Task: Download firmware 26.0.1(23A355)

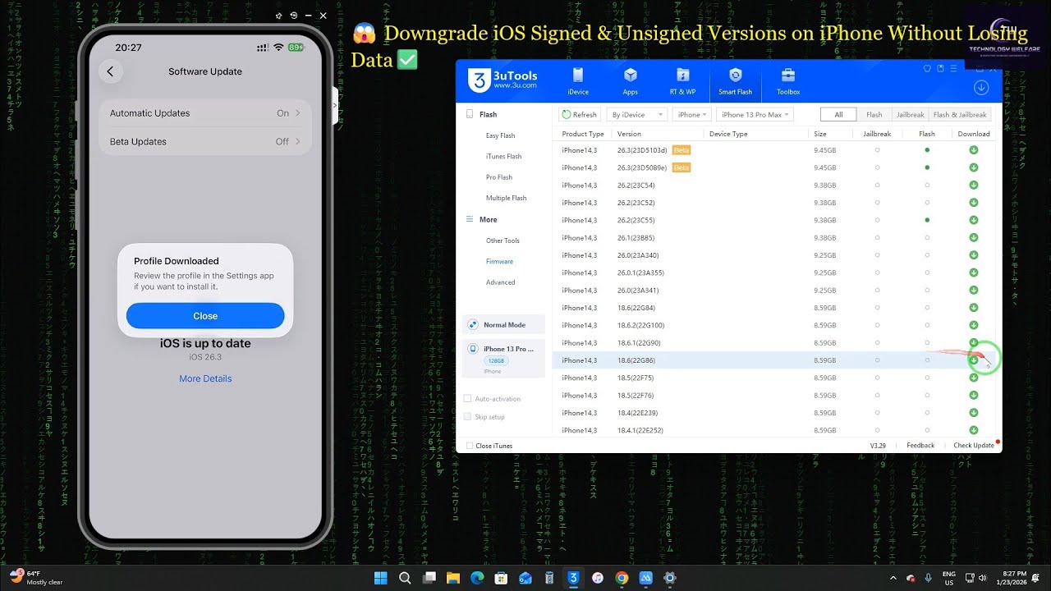Action: (974, 273)
